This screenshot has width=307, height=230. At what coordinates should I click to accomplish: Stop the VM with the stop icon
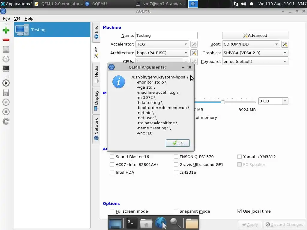click(x=6, y=112)
